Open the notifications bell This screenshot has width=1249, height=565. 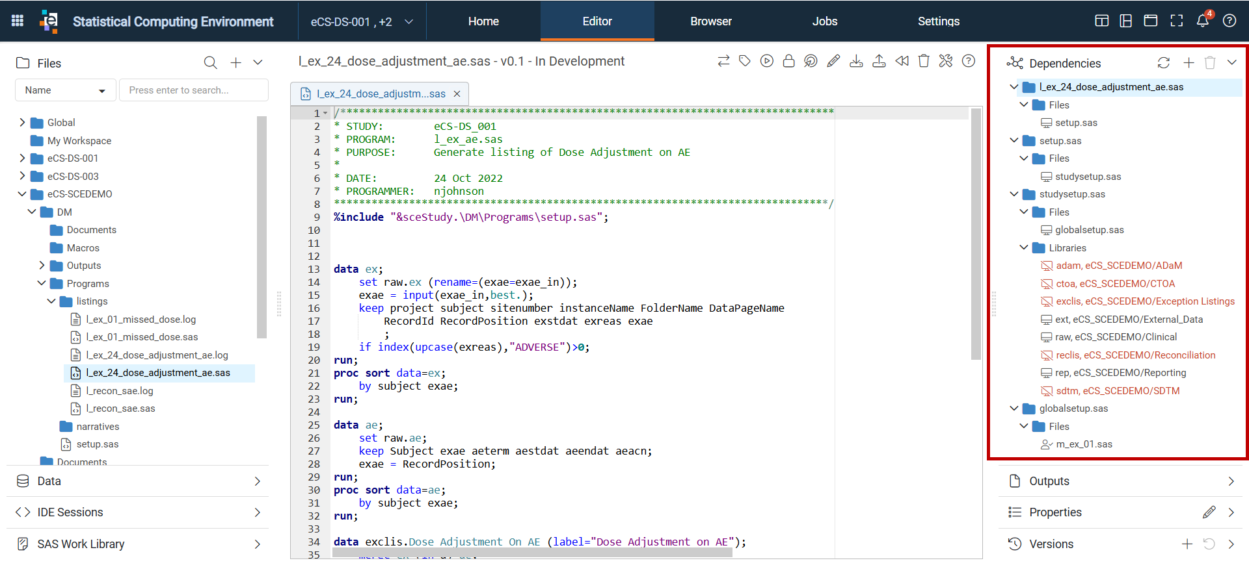click(1203, 21)
